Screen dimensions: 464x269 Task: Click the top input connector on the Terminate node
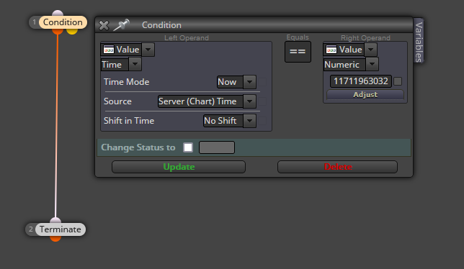click(55, 221)
